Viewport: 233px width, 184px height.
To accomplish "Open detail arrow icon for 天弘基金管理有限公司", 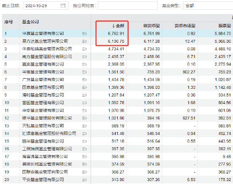I will pos(84,126).
